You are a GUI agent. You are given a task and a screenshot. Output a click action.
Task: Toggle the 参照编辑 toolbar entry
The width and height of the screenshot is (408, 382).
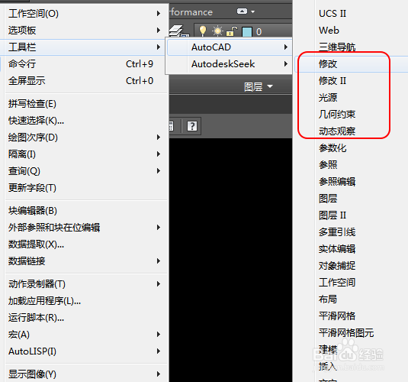337,182
